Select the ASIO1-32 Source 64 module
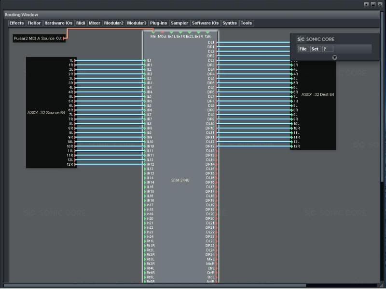This screenshot has width=386, height=289. (x=46, y=113)
